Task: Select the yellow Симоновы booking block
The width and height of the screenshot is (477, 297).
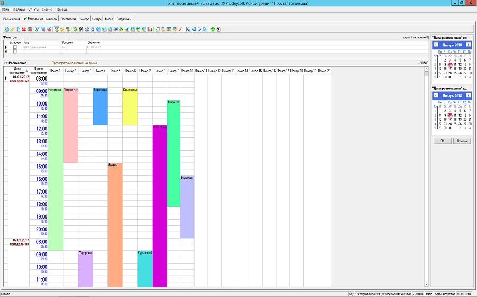Action: pyautogui.click(x=130, y=106)
